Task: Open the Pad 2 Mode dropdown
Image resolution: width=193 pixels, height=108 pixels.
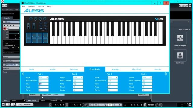Action: coord(78,77)
